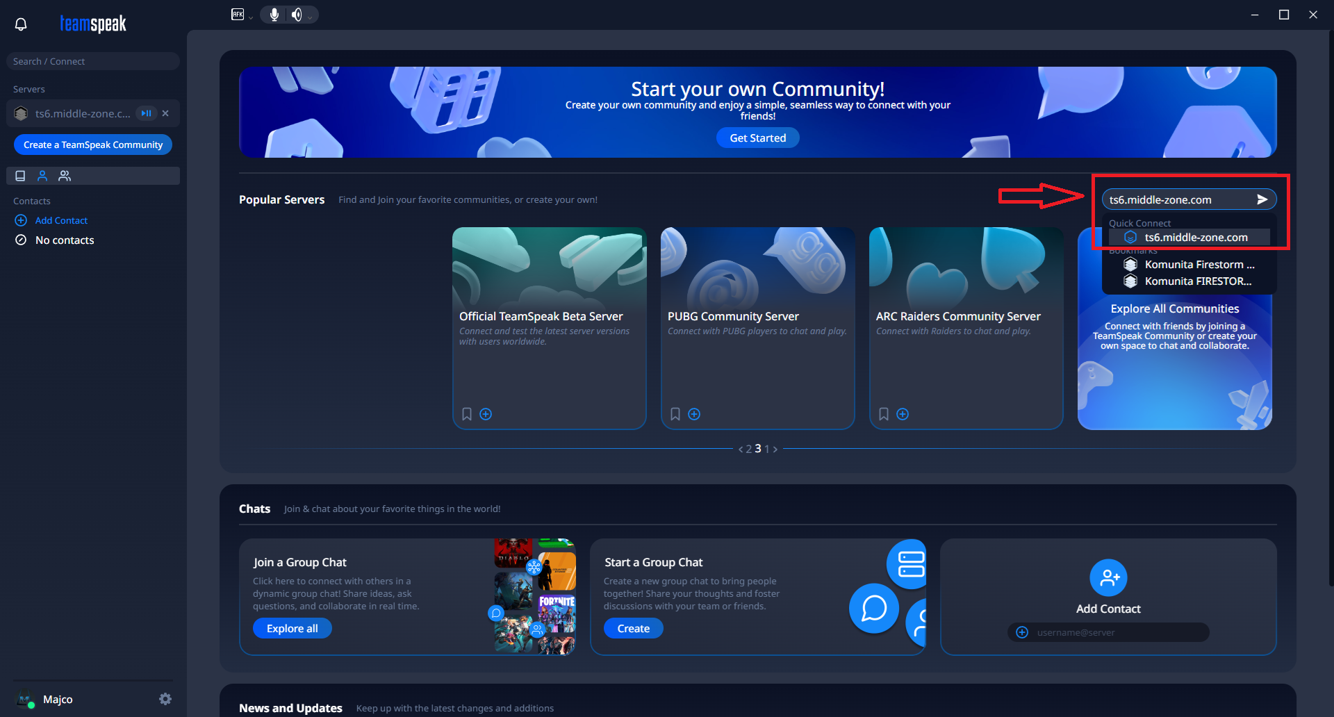Go to next page of popular servers
This screenshot has width=1334, height=717.
click(775, 450)
